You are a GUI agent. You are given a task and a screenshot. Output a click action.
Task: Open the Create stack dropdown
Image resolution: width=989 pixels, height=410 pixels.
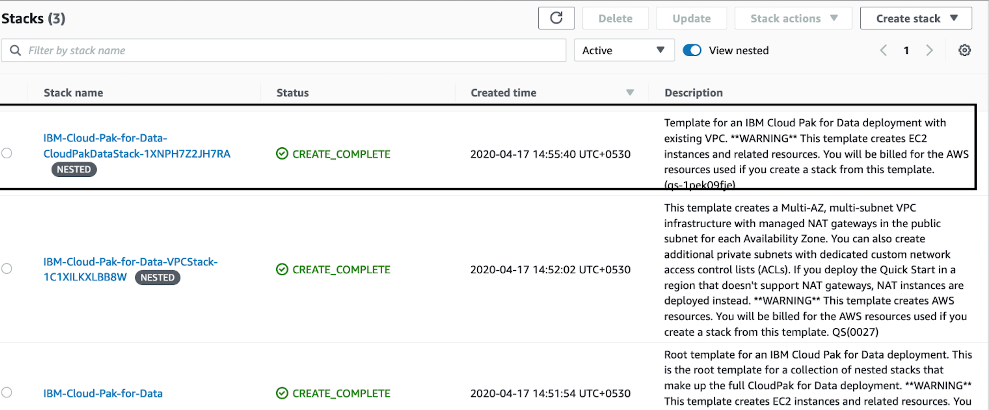tap(916, 18)
